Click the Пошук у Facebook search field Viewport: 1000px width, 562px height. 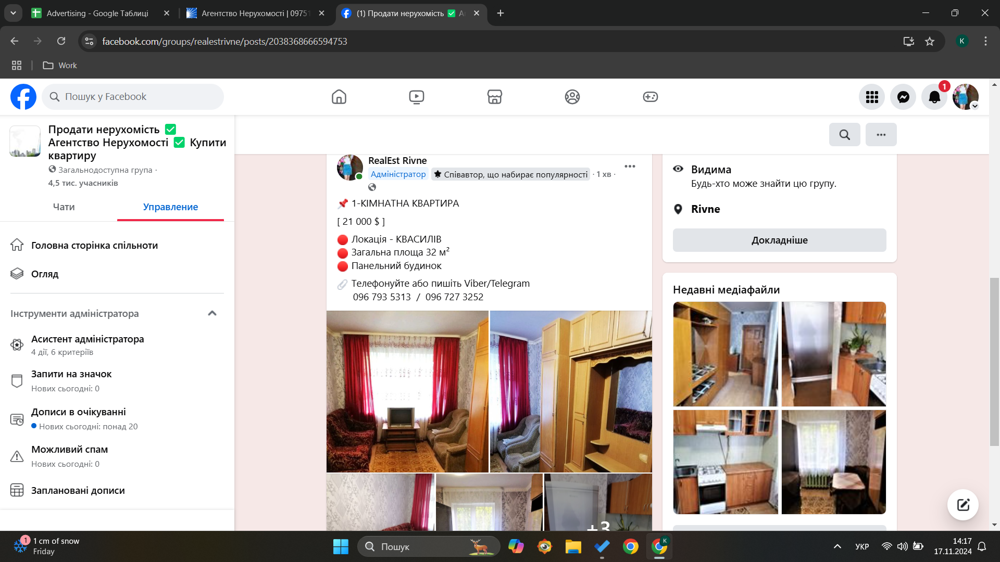[133, 97]
